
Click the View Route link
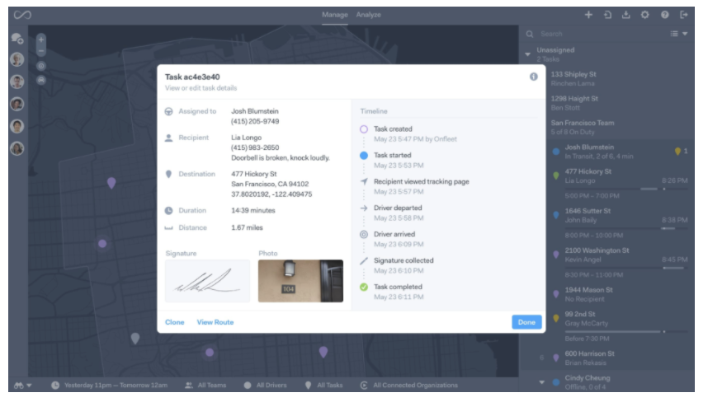click(x=215, y=322)
